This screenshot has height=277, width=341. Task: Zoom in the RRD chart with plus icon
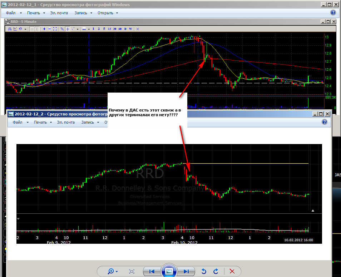pos(44,29)
